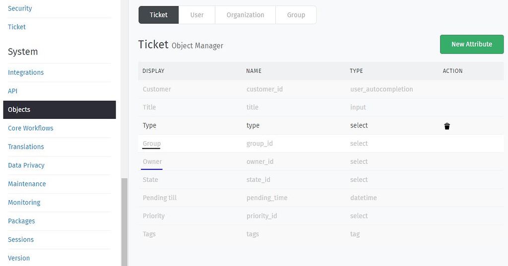508x266 pixels.
Task: Click the owner_id name cell
Action: [260, 162]
